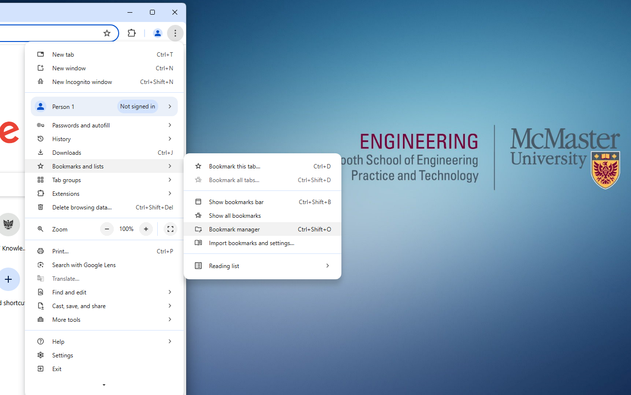This screenshot has height=395, width=631.
Task: Click the menu scroll-down arrow at bottom
Action: 104,385
